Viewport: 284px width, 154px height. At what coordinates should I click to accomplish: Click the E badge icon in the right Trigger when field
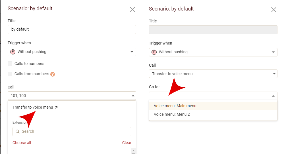point(154,52)
